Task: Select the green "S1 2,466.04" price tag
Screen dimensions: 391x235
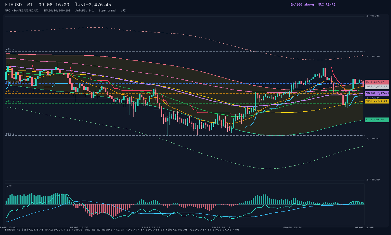Action: point(377,120)
